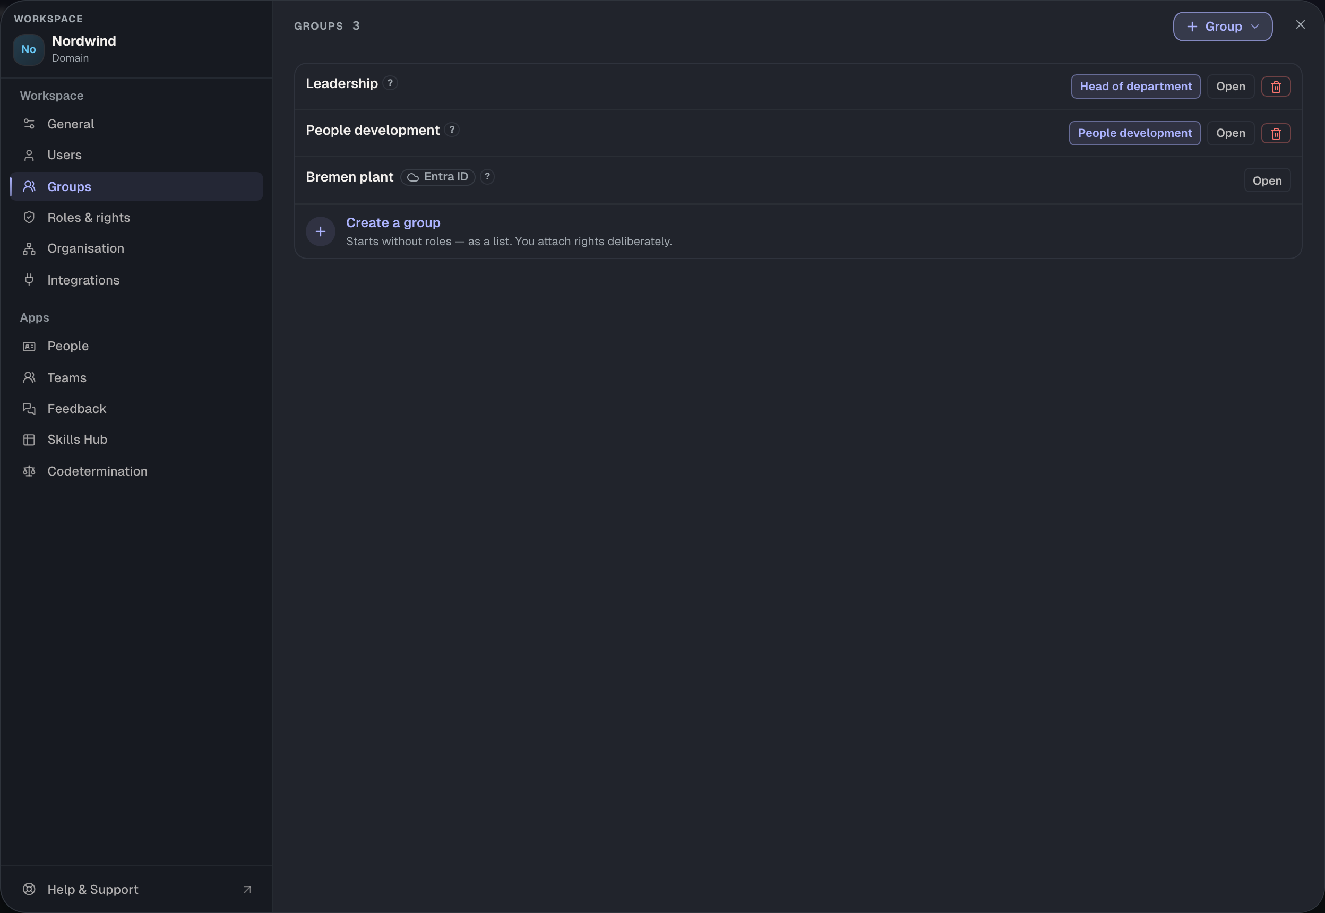The image size is (1325, 913).
Task: Open the + Group dropdown button
Action: [1223, 27]
